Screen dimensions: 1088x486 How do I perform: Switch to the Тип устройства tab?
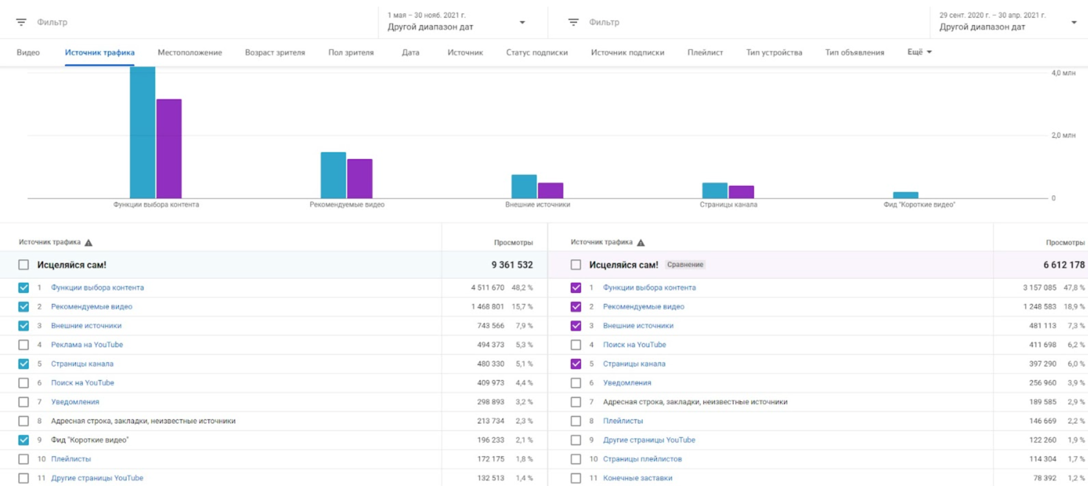774,52
